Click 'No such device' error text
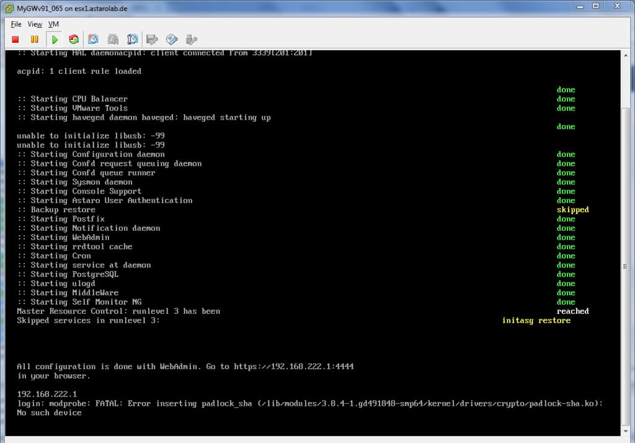Viewport: 635px width, 443px height. pos(50,413)
